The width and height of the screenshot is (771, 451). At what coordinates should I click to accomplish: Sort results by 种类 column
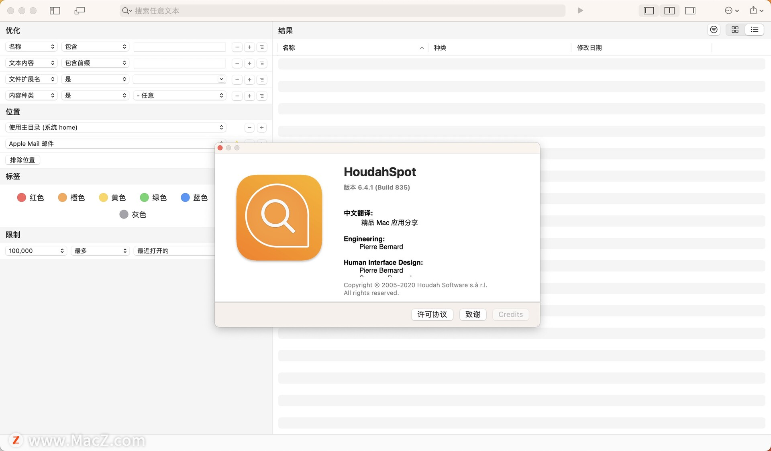[x=499, y=48]
